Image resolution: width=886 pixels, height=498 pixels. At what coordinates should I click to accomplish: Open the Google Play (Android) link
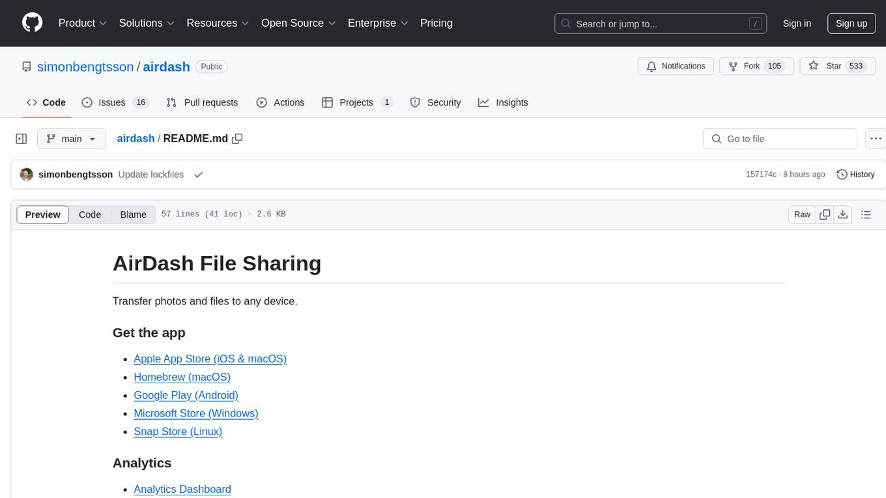point(186,395)
